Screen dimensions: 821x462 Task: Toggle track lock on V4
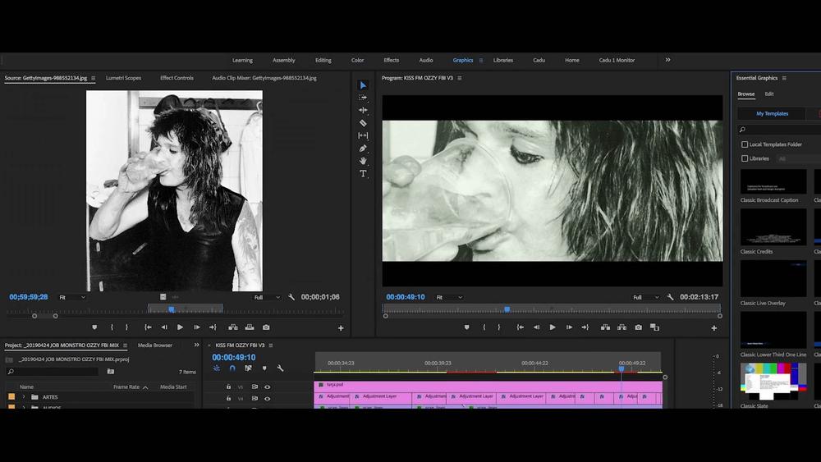click(228, 399)
